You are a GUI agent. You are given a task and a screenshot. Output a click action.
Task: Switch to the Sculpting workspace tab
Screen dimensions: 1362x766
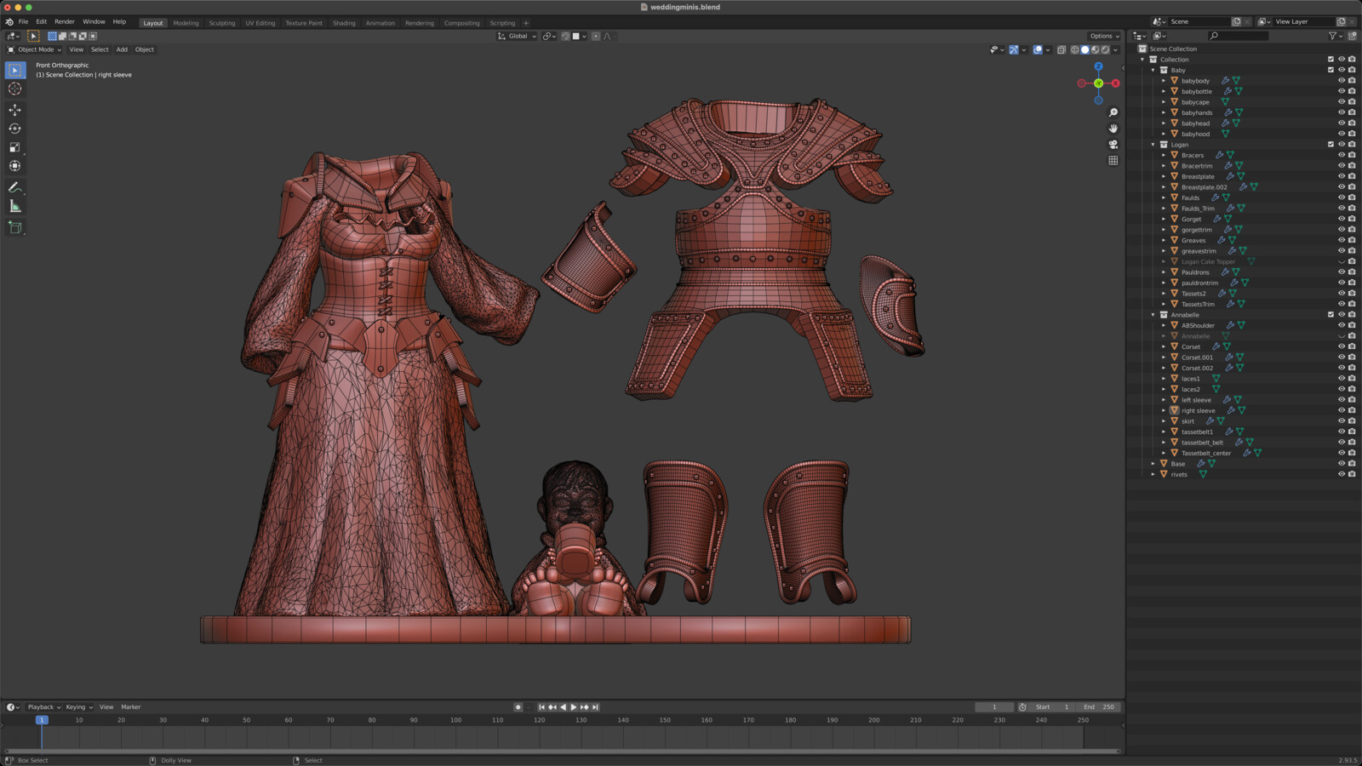tap(221, 23)
